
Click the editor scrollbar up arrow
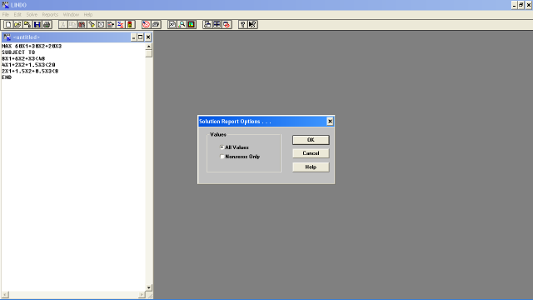[149, 46]
